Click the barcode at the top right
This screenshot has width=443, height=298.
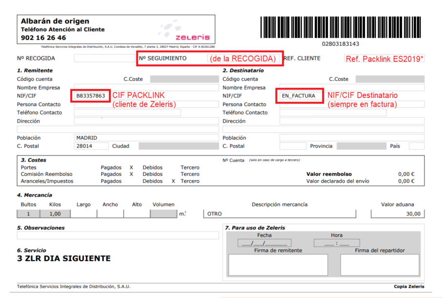[341, 27]
